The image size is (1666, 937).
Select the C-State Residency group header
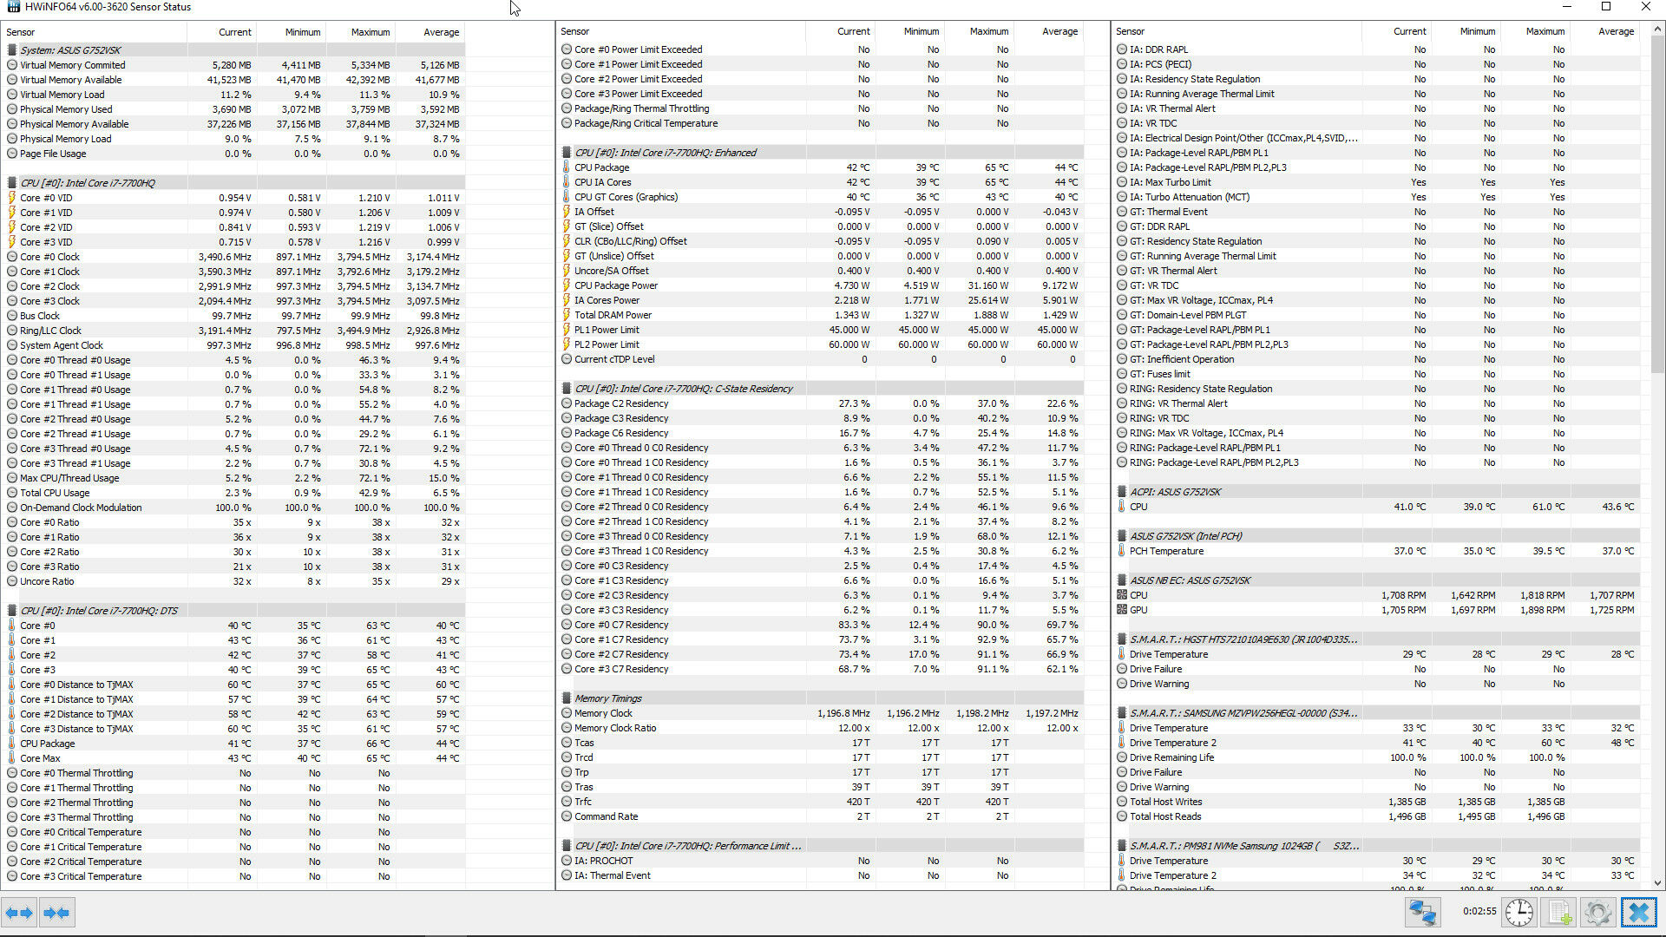tap(821, 389)
